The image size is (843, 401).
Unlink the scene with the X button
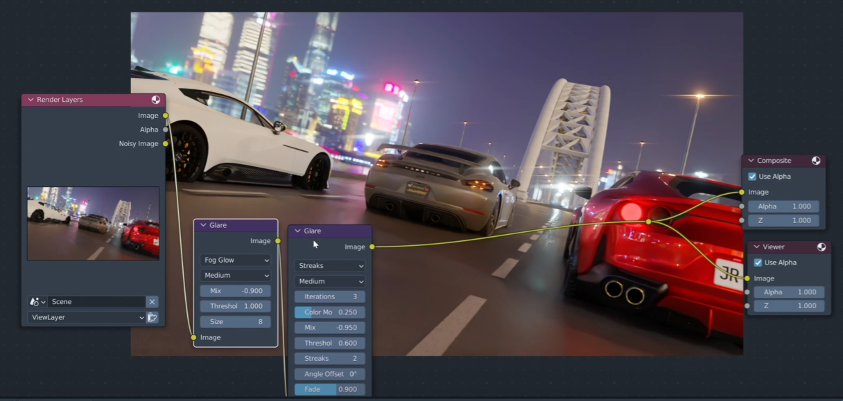click(x=153, y=302)
